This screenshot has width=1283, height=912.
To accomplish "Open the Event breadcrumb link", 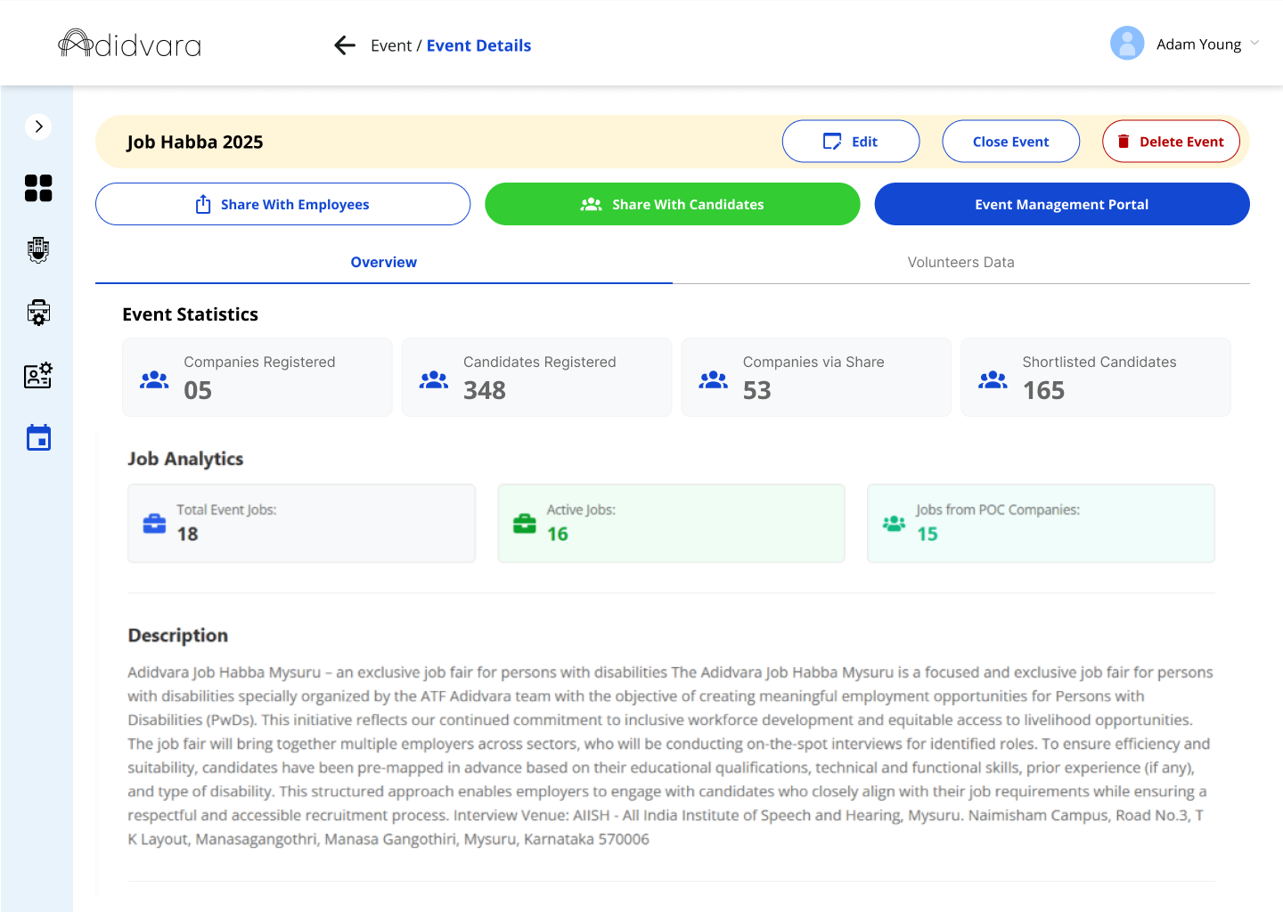I will (391, 45).
